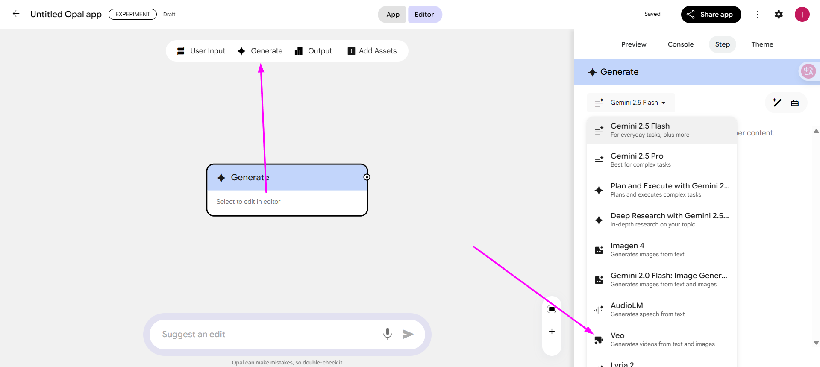Click the EXPERIMENT badge
The width and height of the screenshot is (820, 367).
(x=132, y=14)
